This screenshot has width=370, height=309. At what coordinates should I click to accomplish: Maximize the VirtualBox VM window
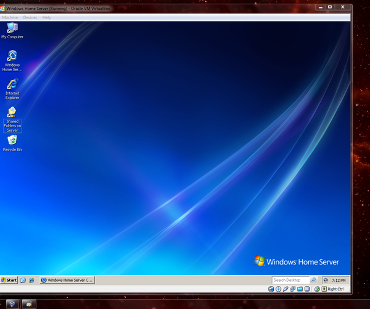click(x=330, y=7)
